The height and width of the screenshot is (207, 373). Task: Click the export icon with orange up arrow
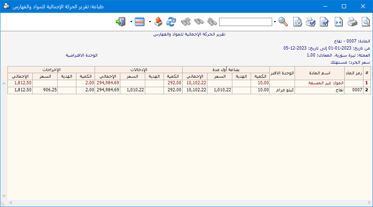click(158, 22)
